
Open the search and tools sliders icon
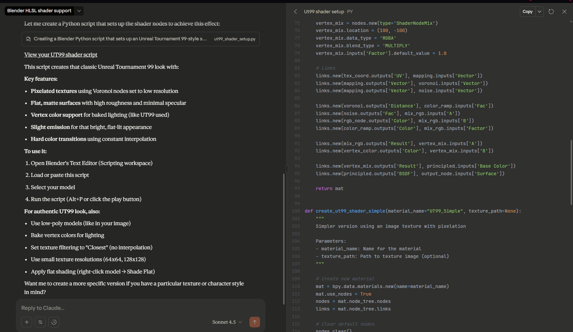pos(40,322)
